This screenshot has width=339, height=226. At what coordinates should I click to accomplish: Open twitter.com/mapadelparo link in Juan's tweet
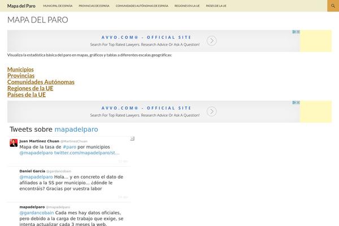[x=86, y=153]
